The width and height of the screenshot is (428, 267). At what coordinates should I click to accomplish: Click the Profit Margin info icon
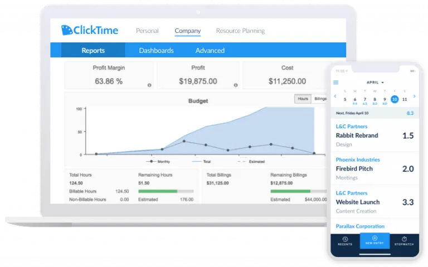[149, 85]
